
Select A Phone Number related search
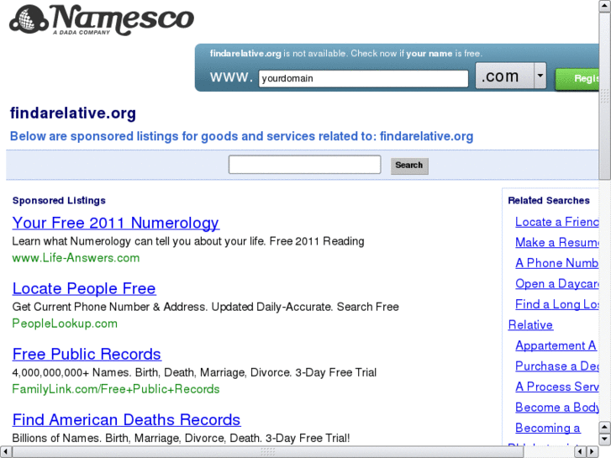(x=557, y=263)
